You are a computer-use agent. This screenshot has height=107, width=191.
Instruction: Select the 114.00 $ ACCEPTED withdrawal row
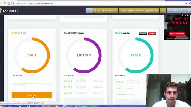84,93
